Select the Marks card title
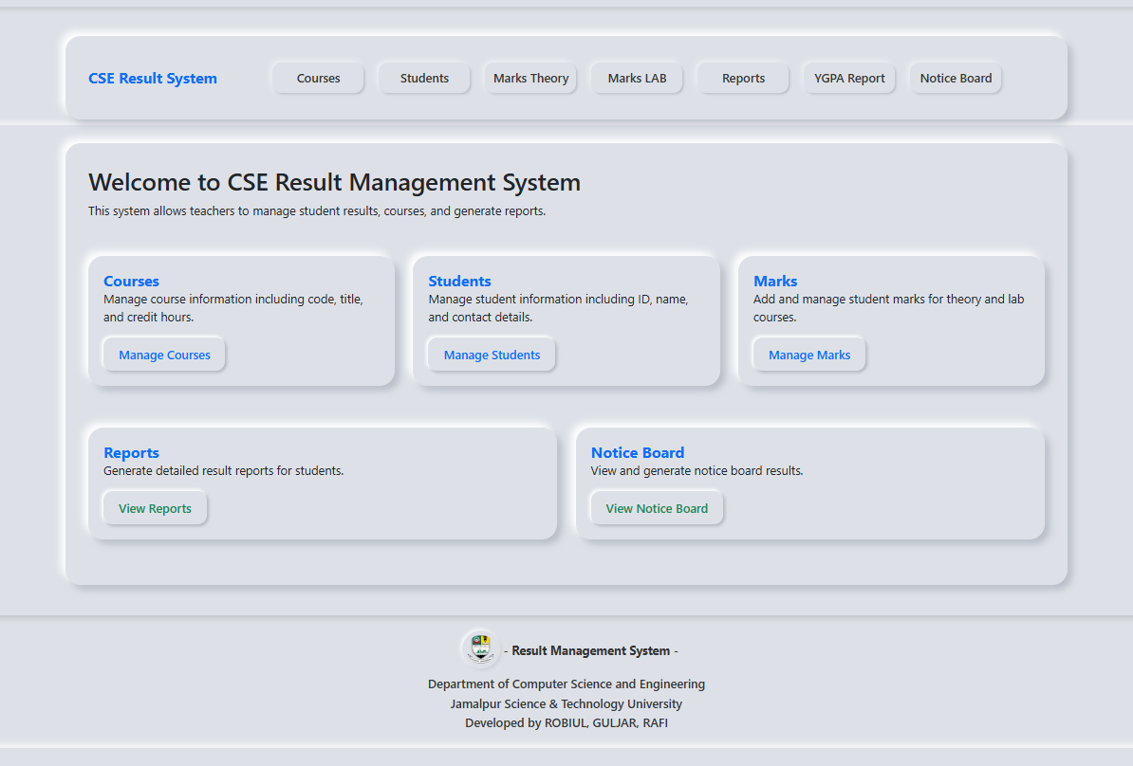 click(775, 282)
